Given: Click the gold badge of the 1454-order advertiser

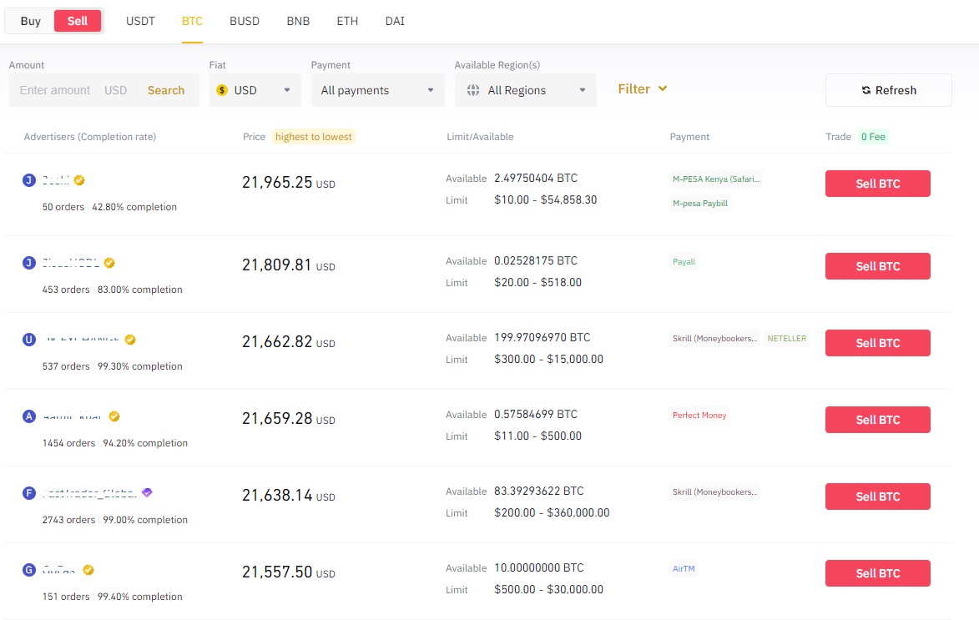Looking at the screenshot, I should (114, 416).
